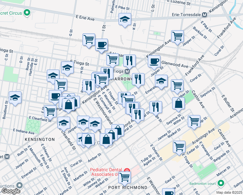
Task: Click the frontmost school marker right of Jasper St
Action: pos(95,124)
